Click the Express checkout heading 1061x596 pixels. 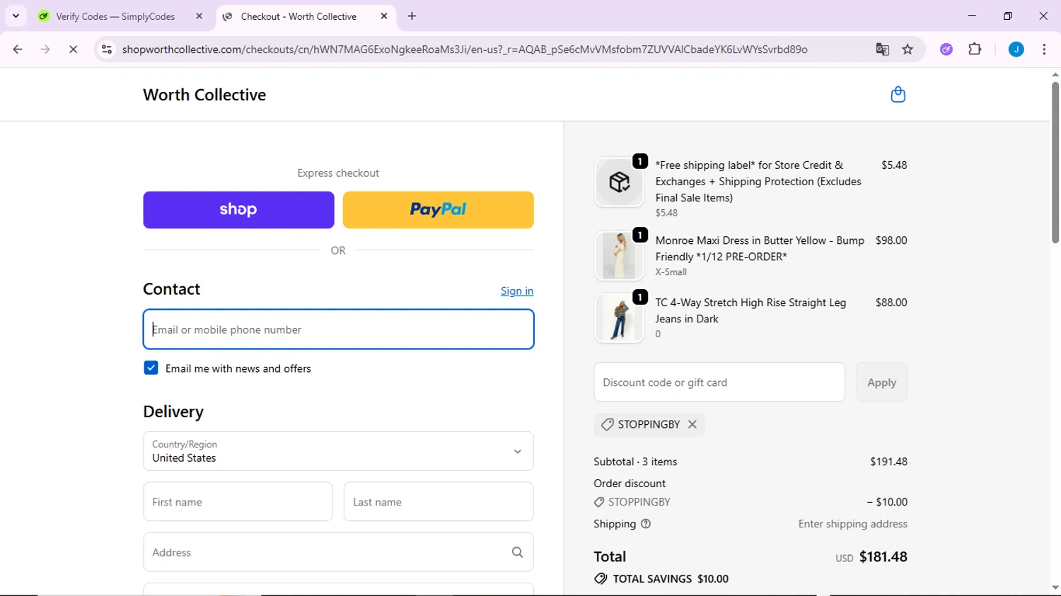(x=338, y=173)
